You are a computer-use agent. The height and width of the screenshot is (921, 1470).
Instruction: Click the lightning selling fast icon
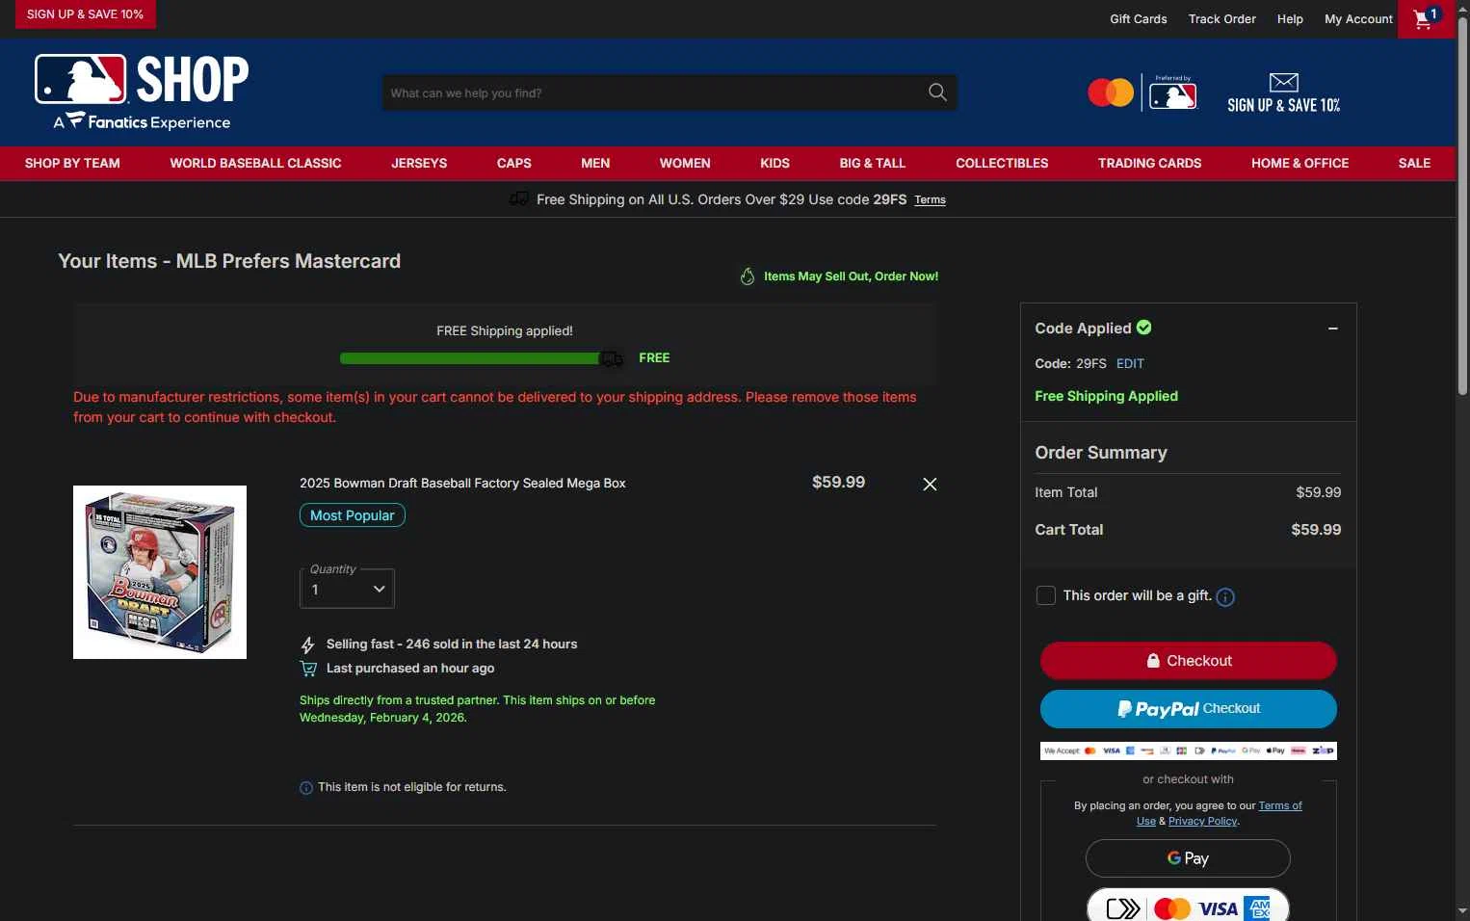pyautogui.click(x=308, y=645)
